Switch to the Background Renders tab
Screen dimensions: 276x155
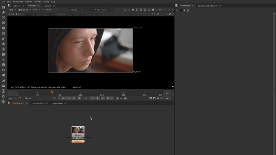[208, 6]
